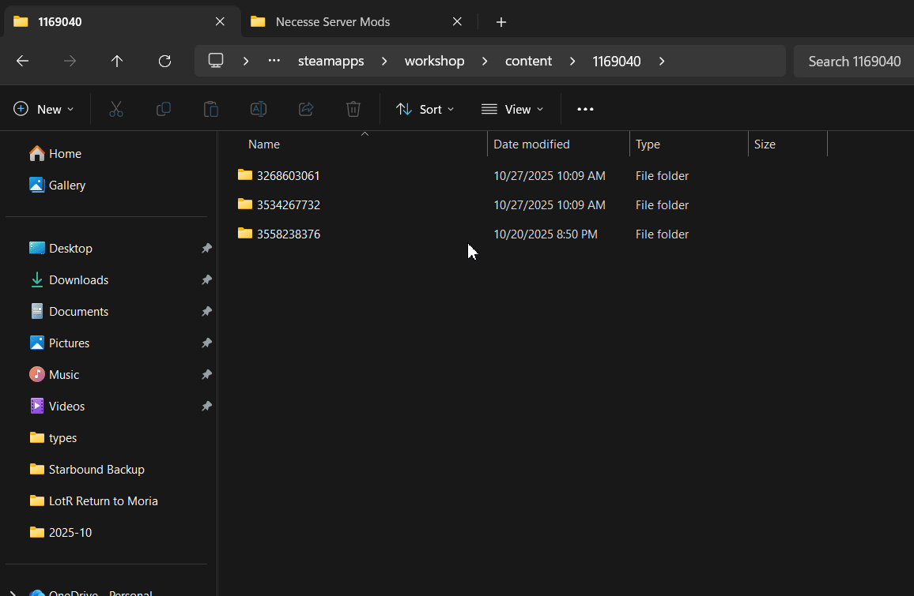
Task: Open the View options dropdown
Action: click(512, 109)
